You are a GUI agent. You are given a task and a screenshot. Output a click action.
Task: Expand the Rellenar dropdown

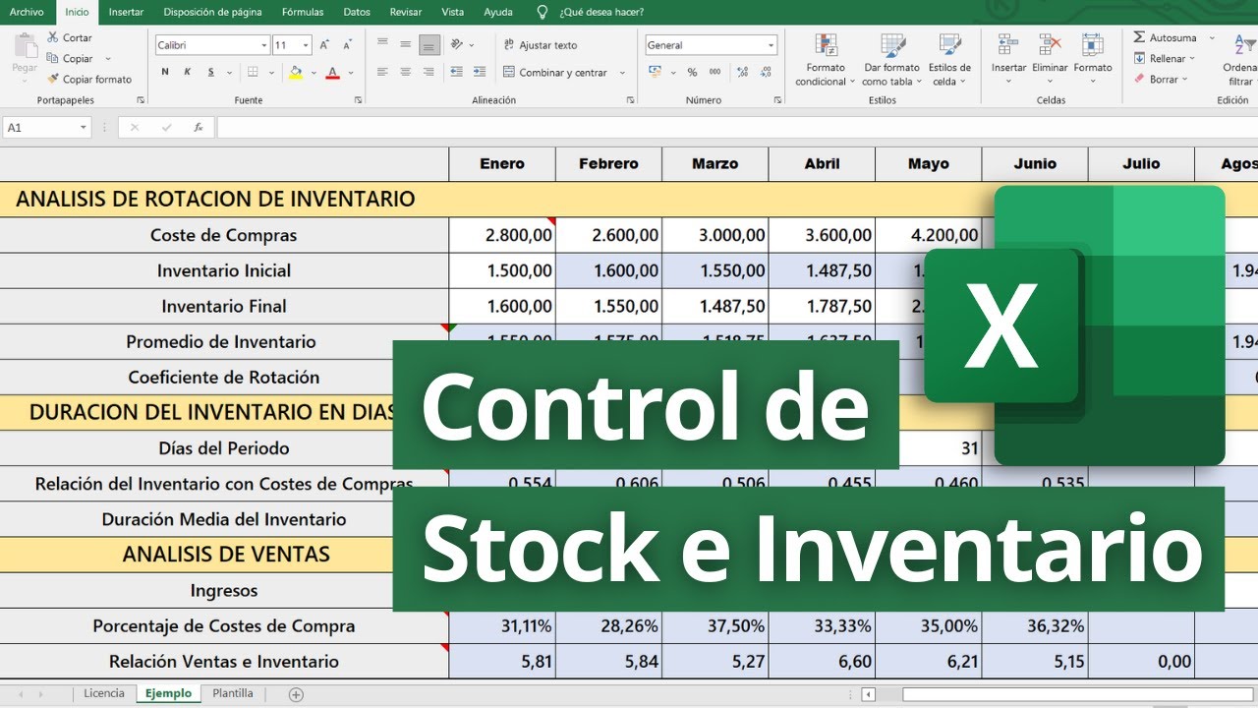click(x=1194, y=59)
